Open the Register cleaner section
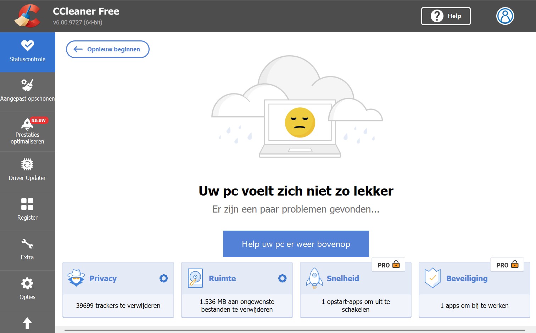The width and height of the screenshot is (536, 333). (28, 211)
